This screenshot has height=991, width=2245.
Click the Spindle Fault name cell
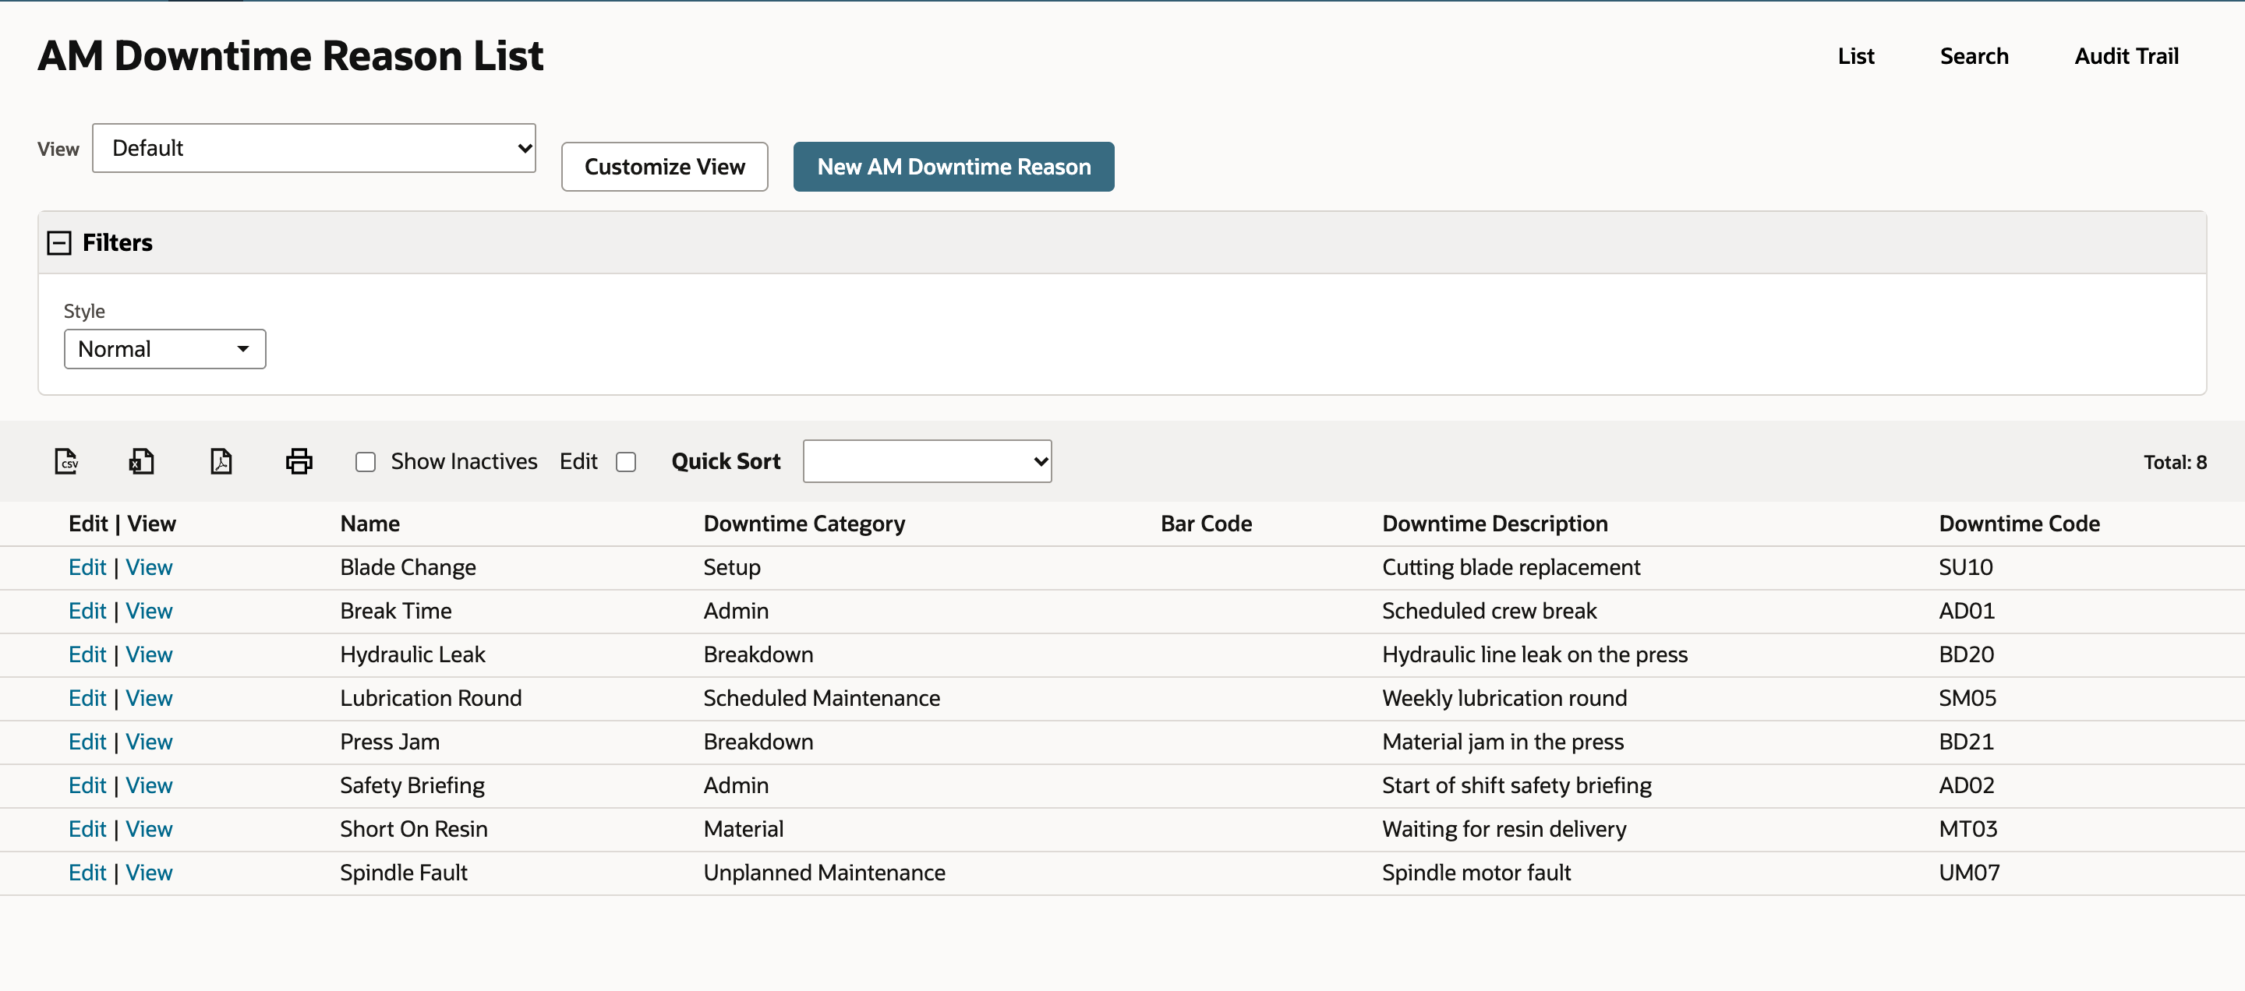click(x=404, y=873)
